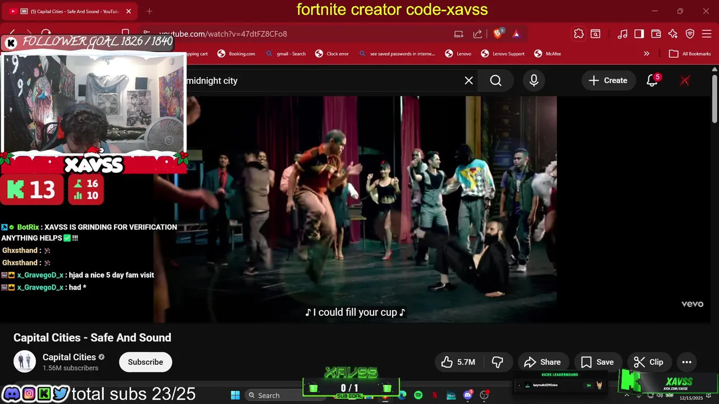This screenshot has height=404, width=719.
Task: Open the Lenovo bookmark
Action: coord(458,54)
